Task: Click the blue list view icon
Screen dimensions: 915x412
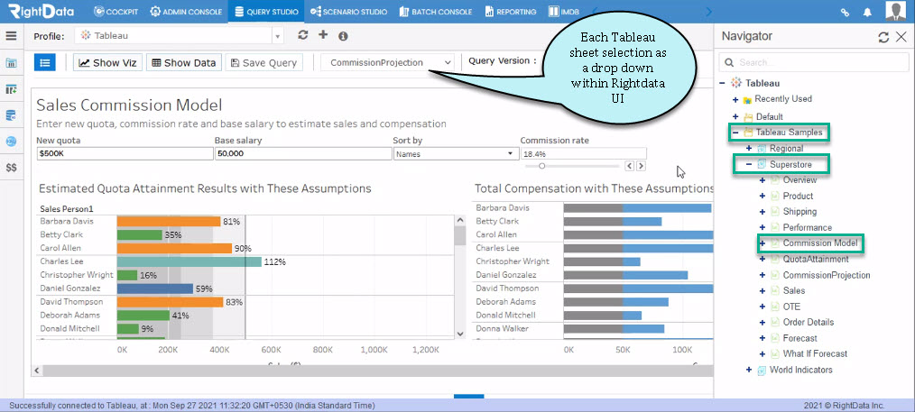Action: tap(45, 62)
